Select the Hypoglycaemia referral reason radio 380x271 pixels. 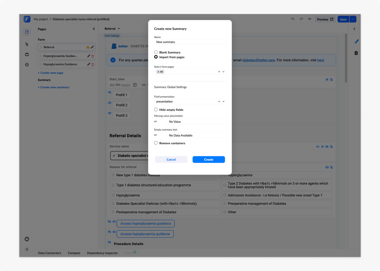pos(113,195)
